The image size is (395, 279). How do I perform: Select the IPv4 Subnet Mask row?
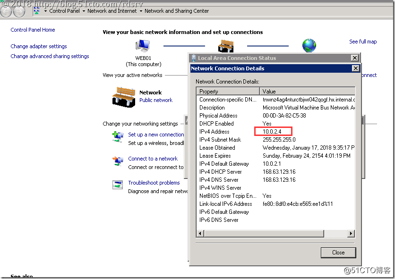point(276,140)
